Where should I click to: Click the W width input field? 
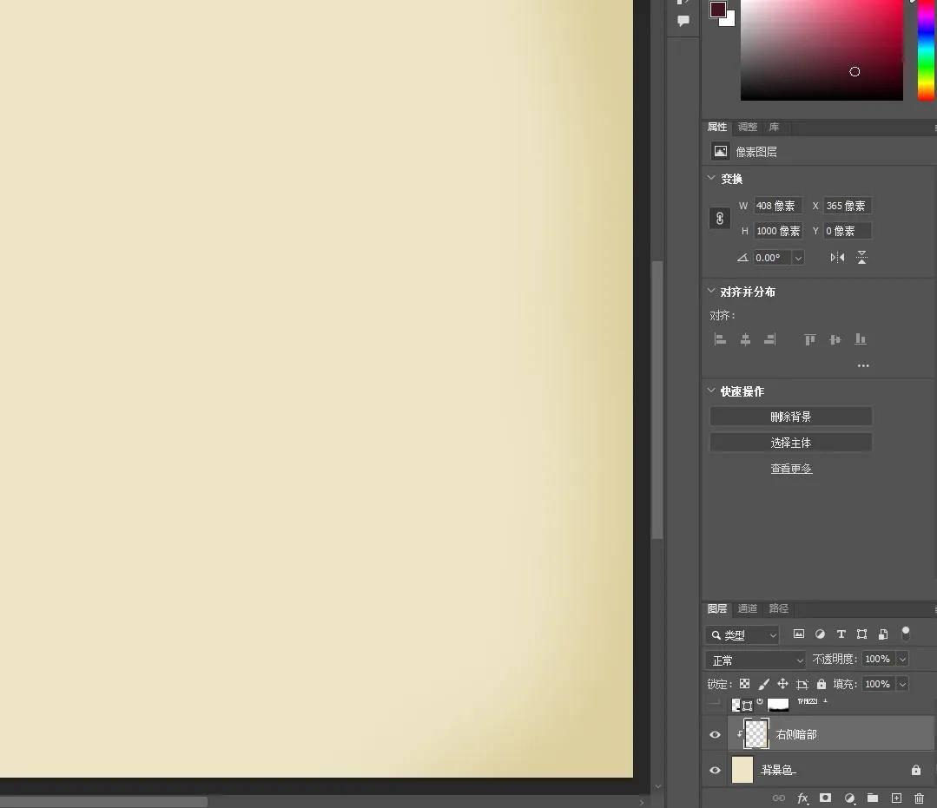(777, 206)
